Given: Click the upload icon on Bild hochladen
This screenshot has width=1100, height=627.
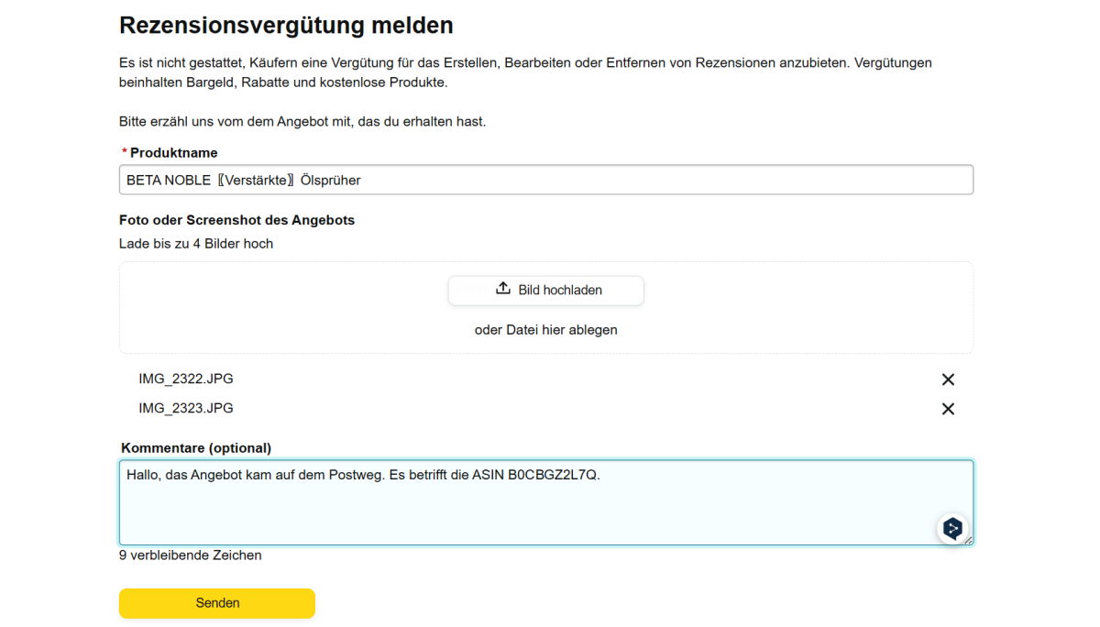Looking at the screenshot, I should [x=502, y=289].
